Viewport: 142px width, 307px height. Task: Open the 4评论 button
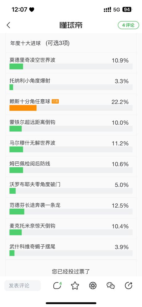(128, 25)
